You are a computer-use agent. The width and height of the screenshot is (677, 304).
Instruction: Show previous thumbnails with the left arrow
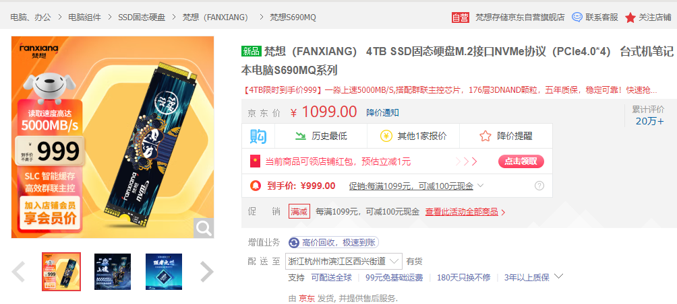(x=18, y=272)
